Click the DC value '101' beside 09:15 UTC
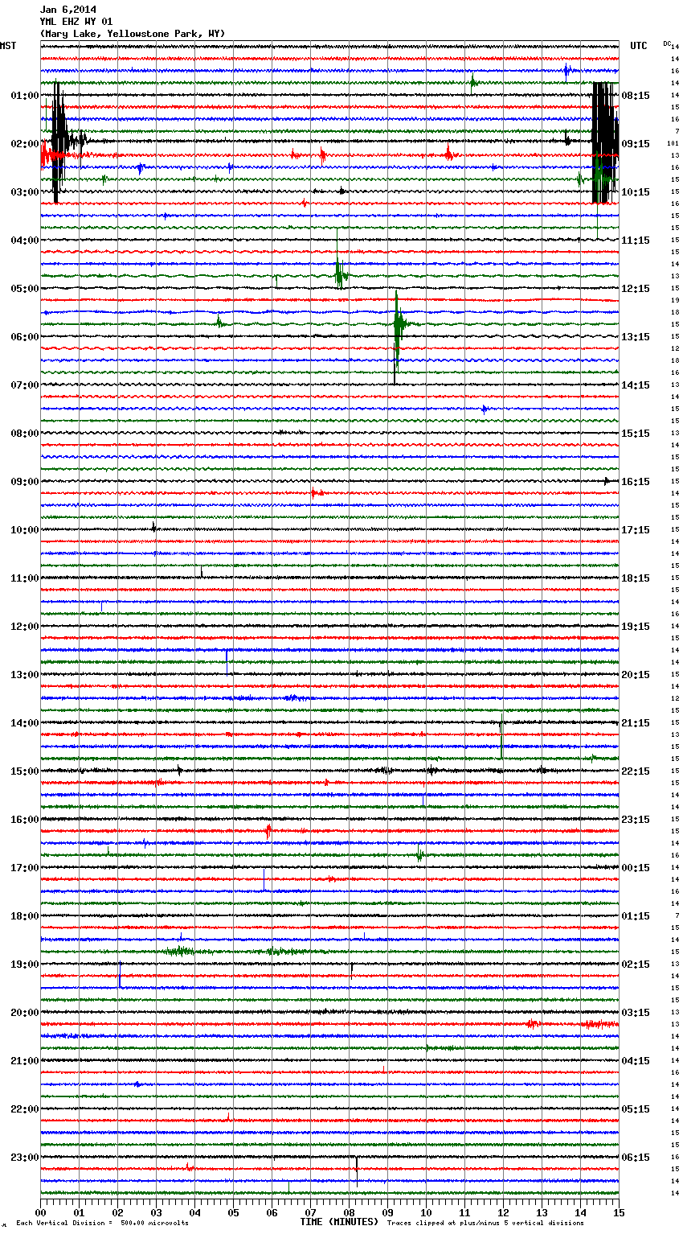 tap(673, 143)
